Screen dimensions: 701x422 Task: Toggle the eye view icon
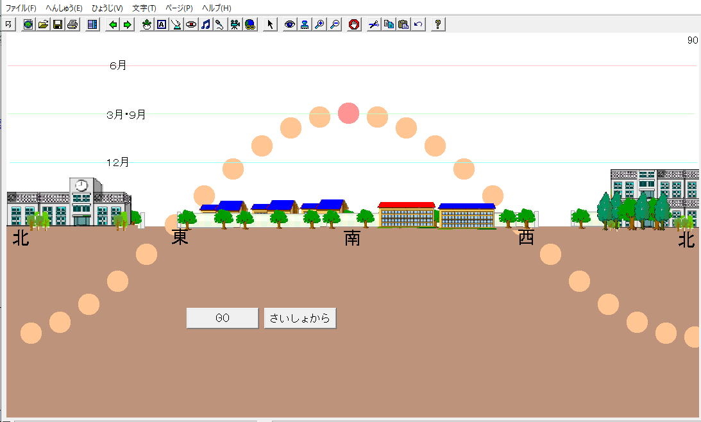(290, 24)
